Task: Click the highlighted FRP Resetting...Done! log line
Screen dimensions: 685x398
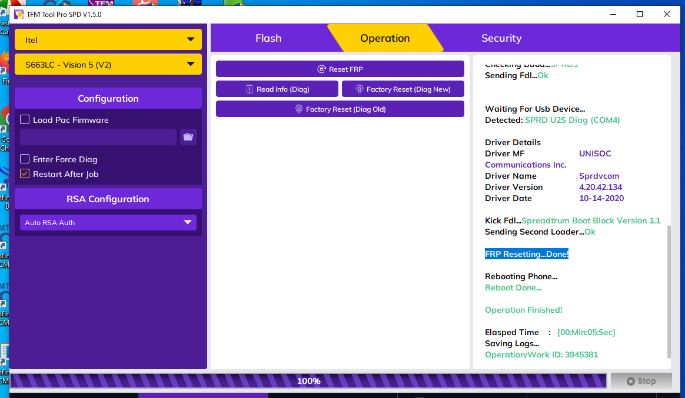Action: (526, 254)
